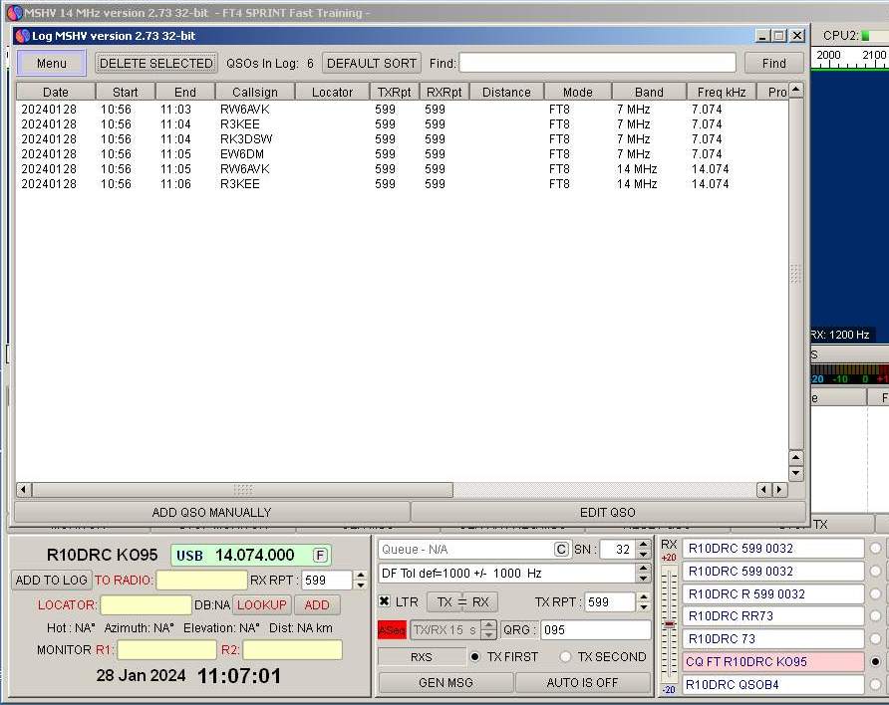This screenshot has width=889, height=705.
Task: Click the Log window title icon
Action: coord(22,36)
